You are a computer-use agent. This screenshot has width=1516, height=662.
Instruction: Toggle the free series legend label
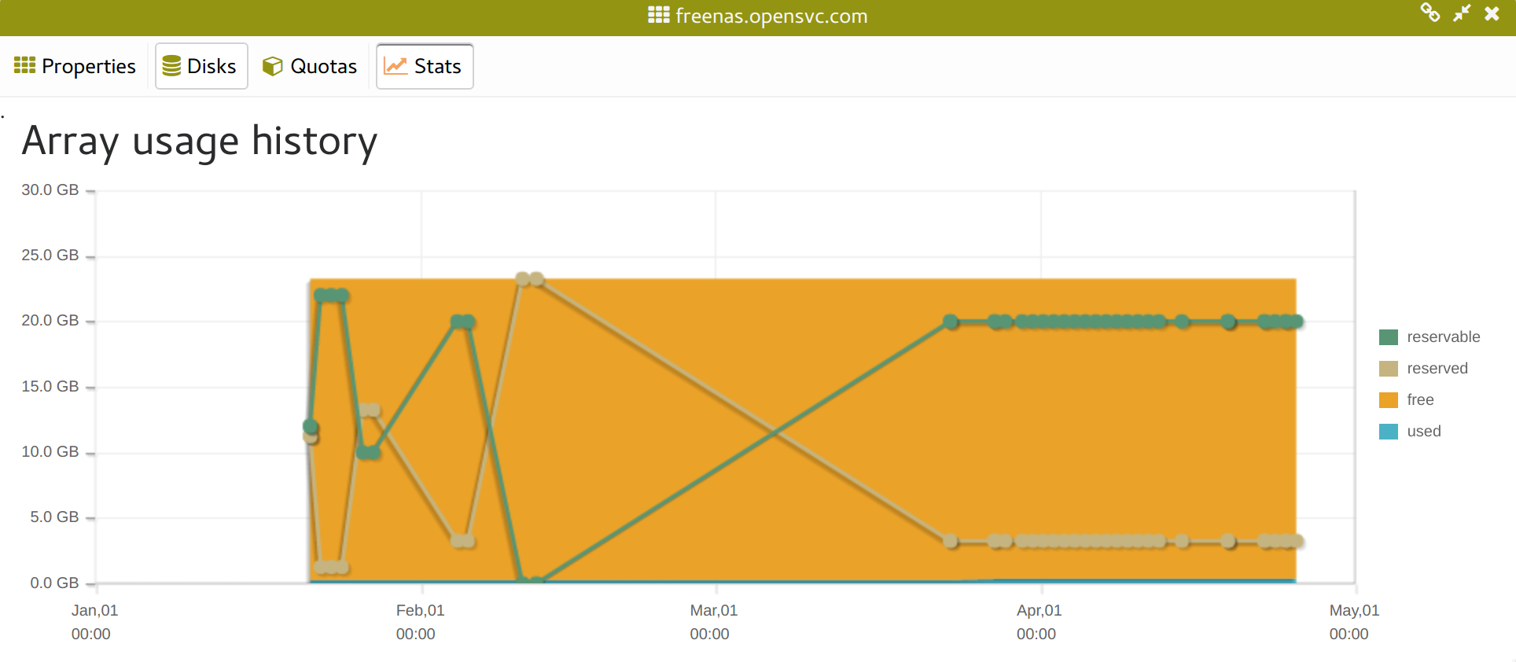(1420, 399)
